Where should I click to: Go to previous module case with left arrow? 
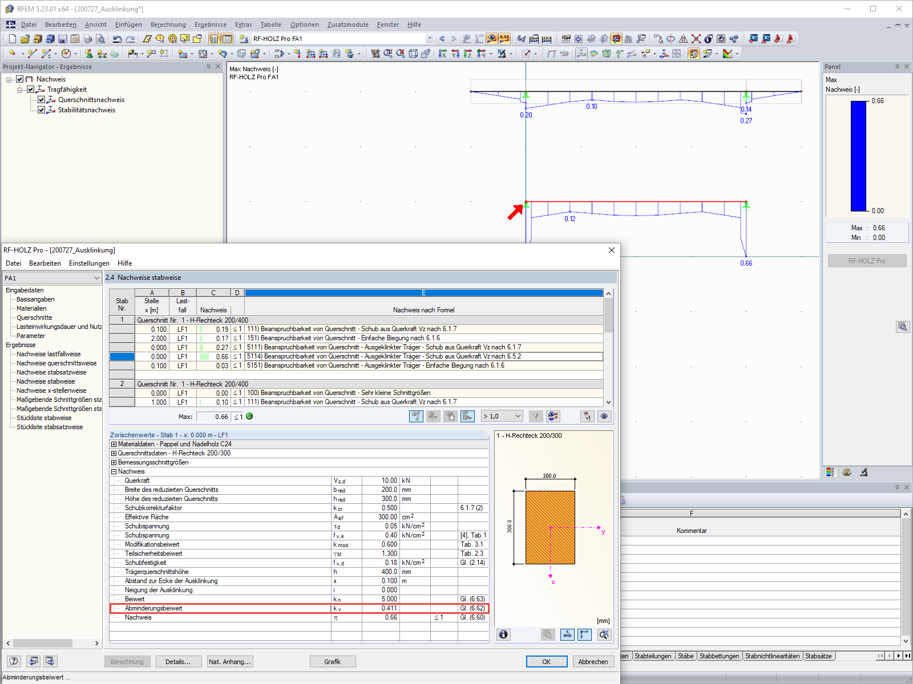pos(442,39)
